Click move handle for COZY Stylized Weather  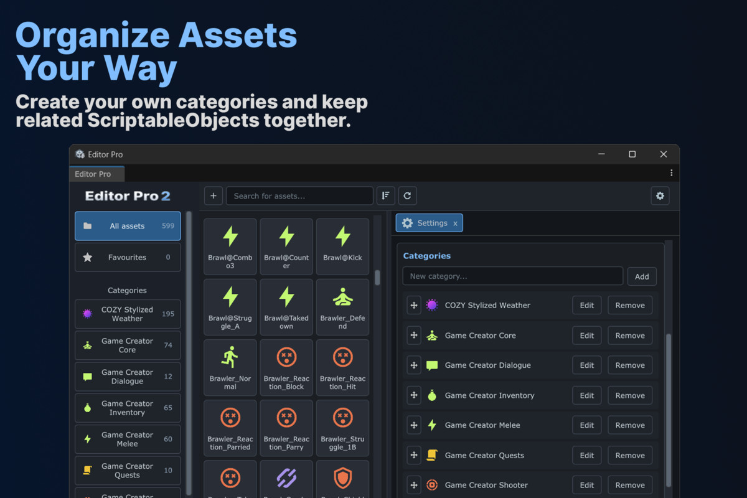tap(414, 305)
